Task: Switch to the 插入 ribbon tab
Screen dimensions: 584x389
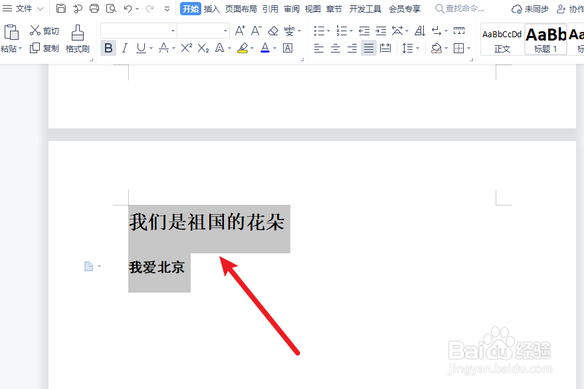Action: [x=211, y=9]
